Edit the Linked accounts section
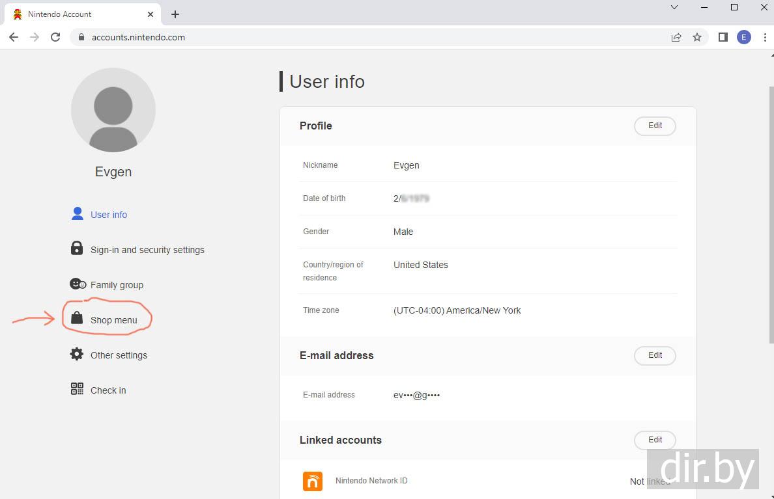Viewport: 774px width, 499px height. [x=655, y=440]
